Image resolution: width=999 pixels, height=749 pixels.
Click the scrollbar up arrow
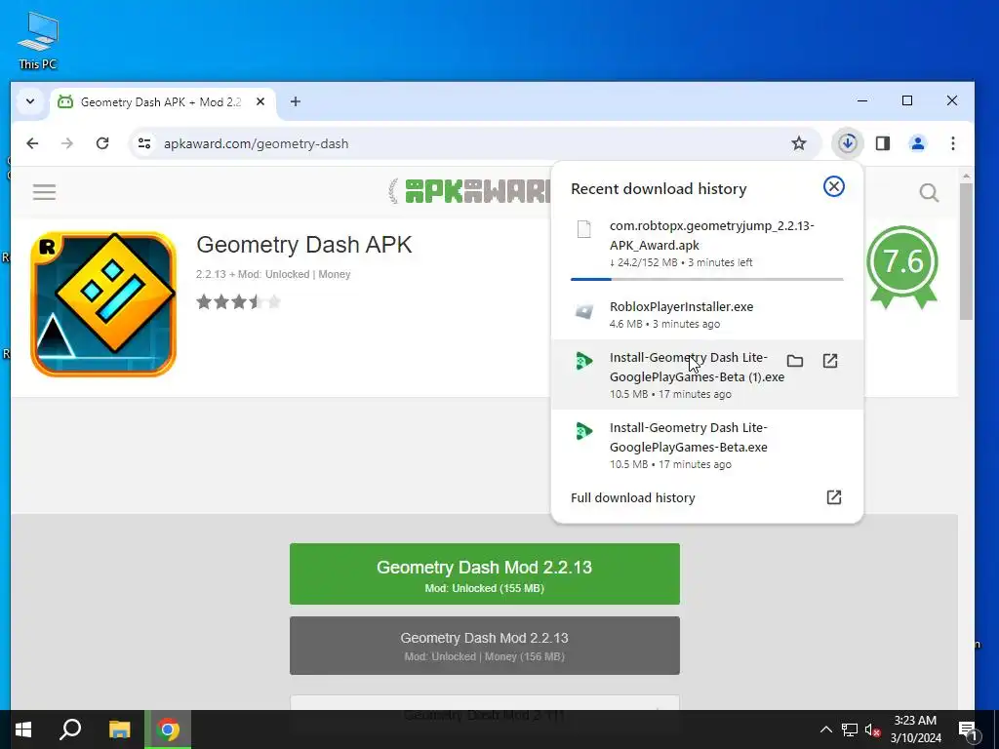click(966, 176)
